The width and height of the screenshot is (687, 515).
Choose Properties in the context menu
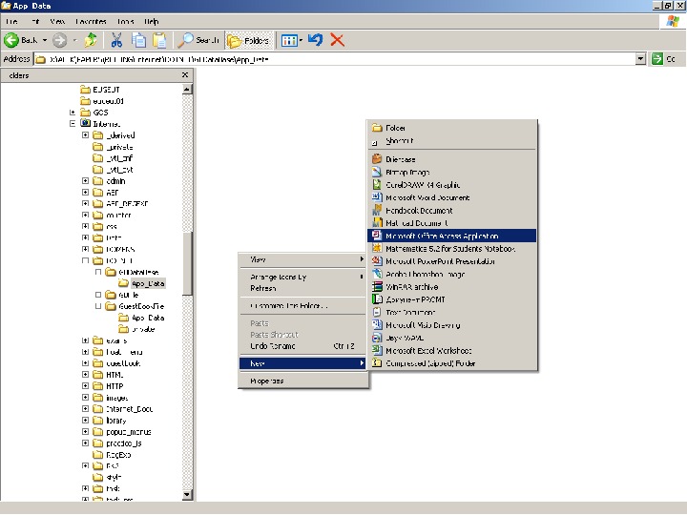[266, 381]
